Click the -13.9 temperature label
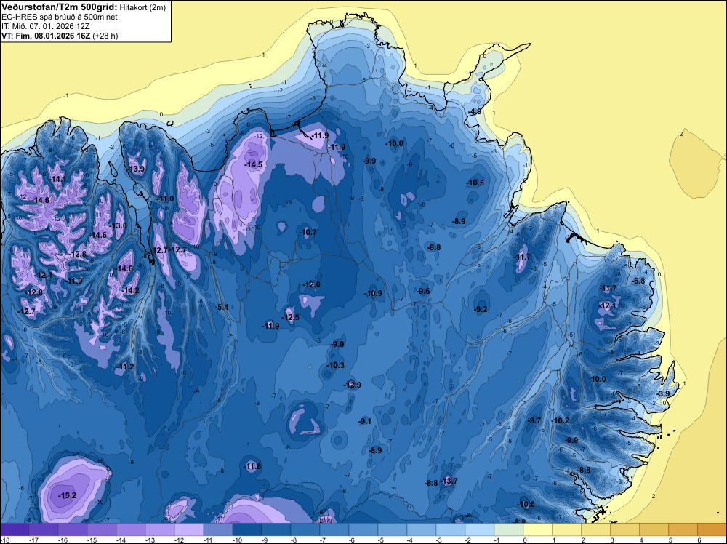 click(135, 169)
